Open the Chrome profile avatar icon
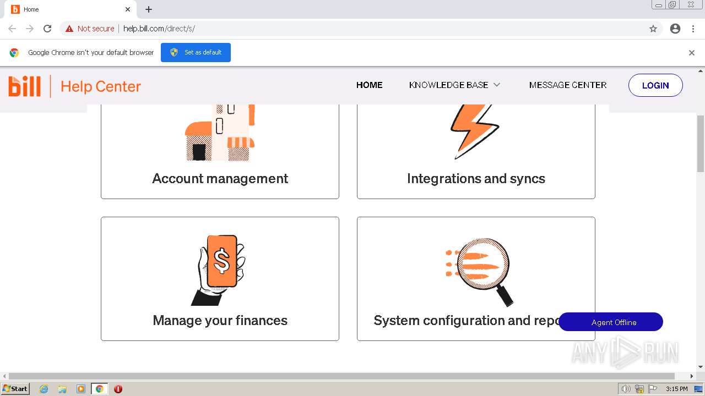 tap(675, 29)
